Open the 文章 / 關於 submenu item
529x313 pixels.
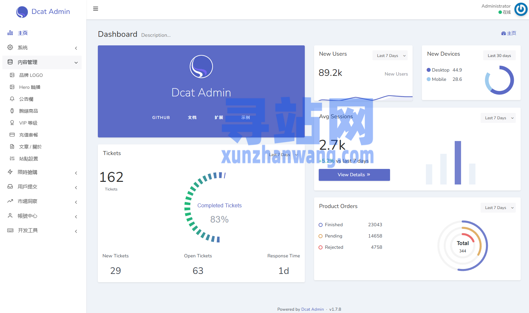coord(42,147)
